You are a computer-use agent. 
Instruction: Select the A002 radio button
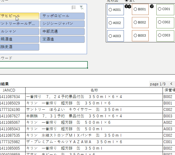point(110,23)
